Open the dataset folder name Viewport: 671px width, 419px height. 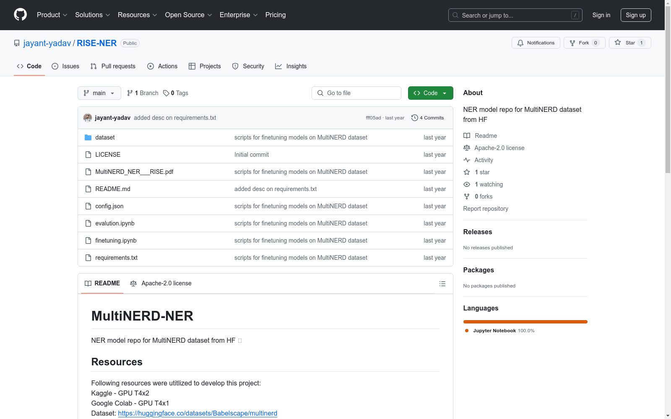click(105, 137)
